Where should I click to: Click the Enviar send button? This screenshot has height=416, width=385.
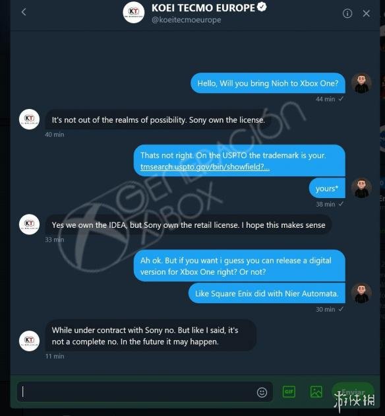[x=353, y=392]
